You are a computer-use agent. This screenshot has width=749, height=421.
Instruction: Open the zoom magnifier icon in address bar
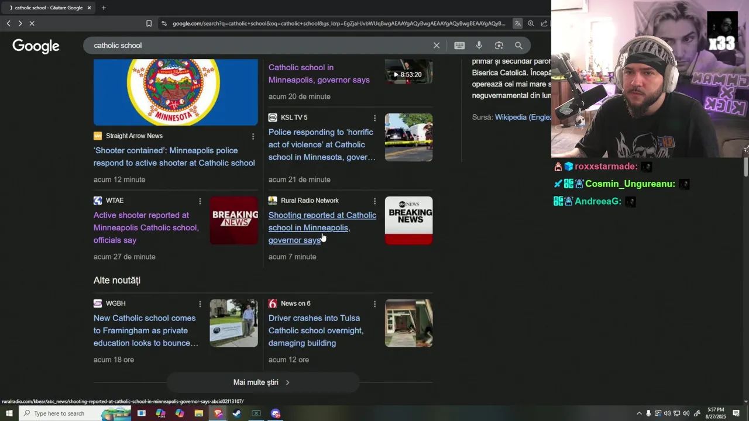531,23
